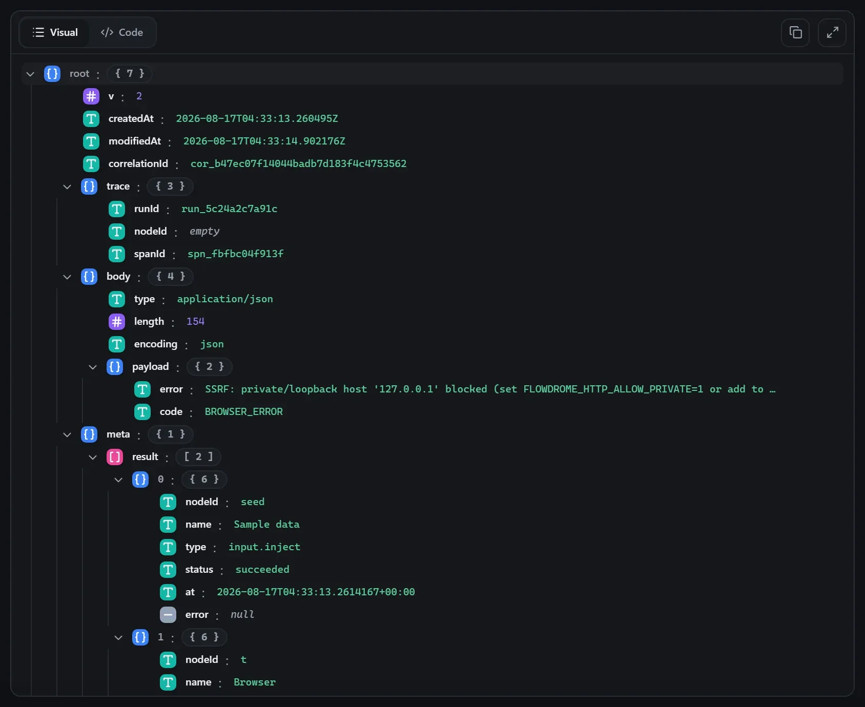865x707 pixels.
Task: Collapse the root node chevron
Action: 30,74
